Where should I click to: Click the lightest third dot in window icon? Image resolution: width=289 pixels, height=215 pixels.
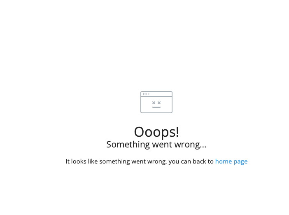pos(149,94)
